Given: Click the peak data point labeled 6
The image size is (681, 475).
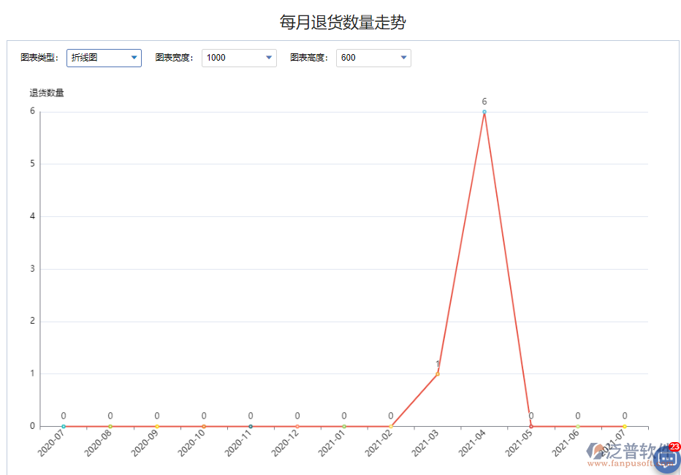Looking at the screenshot, I should 484,112.
